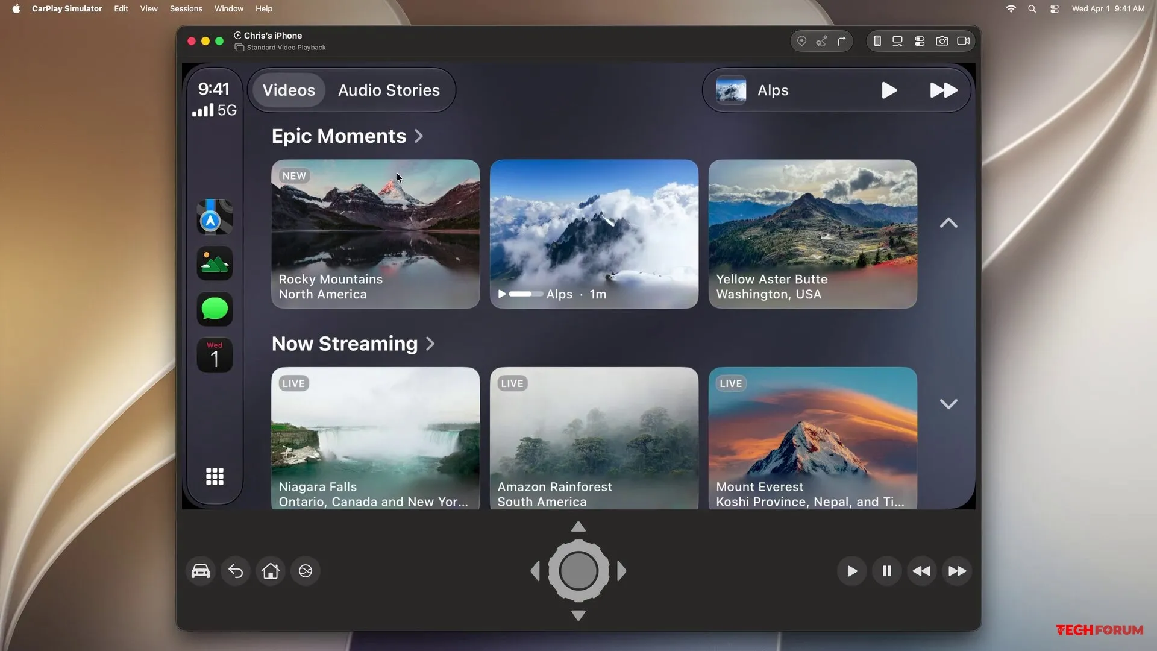Play Alps in the now playing bar
The image size is (1157, 651).
point(889,90)
